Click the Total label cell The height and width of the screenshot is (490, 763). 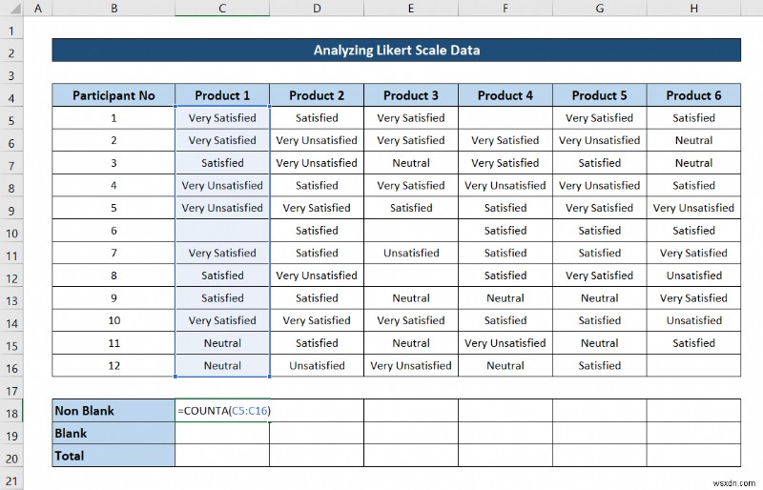click(x=113, y=456)
